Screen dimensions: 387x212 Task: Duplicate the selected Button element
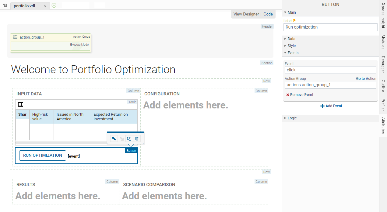129,138
